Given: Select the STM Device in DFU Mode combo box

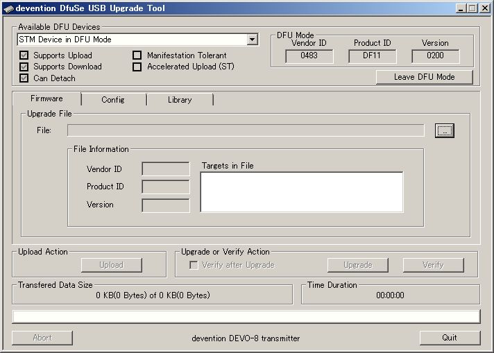Looking at the screenshot, I should point(138,40).
